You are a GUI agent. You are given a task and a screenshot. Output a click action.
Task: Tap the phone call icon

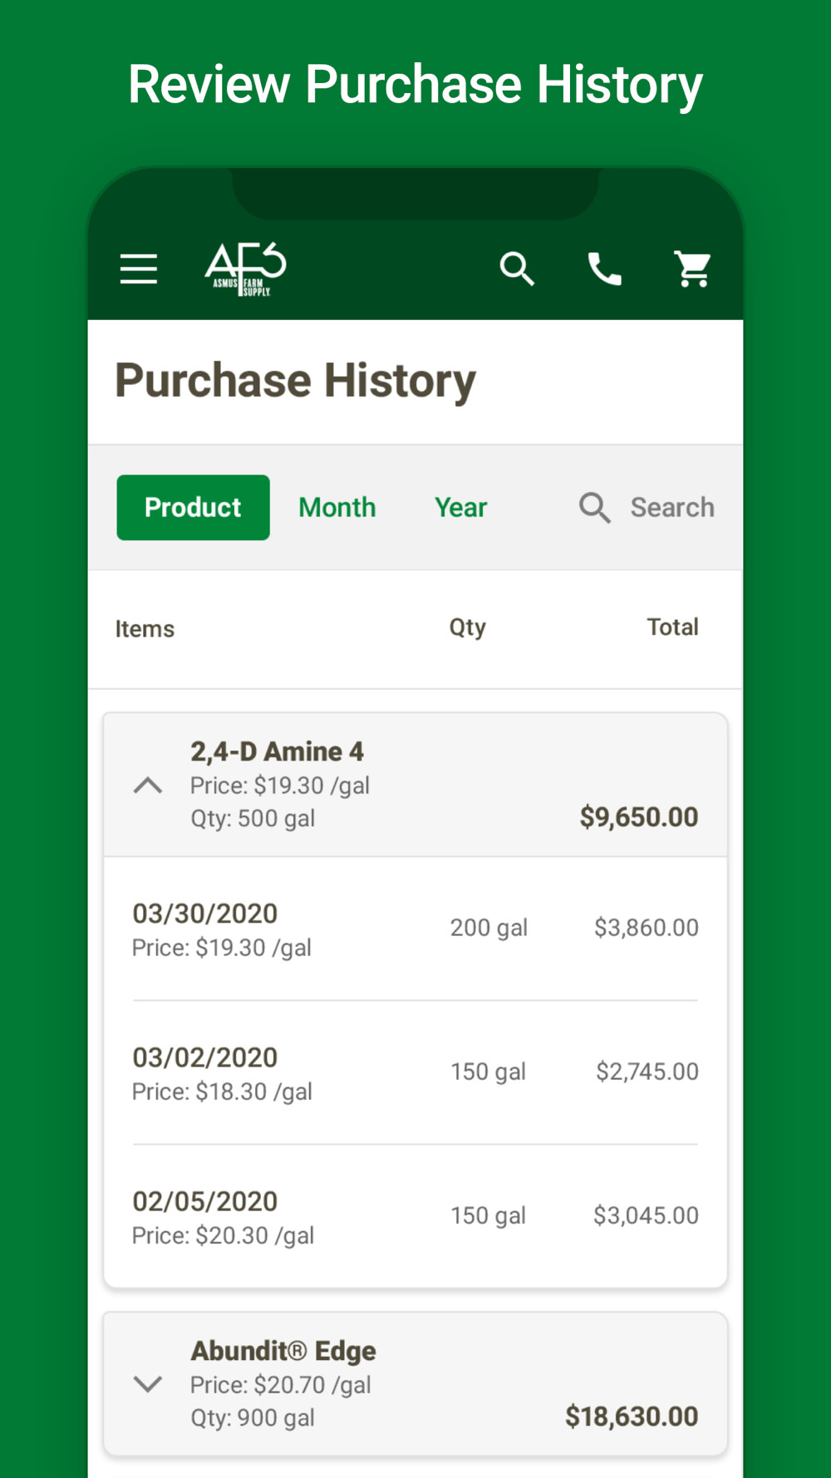click(605, 269)
